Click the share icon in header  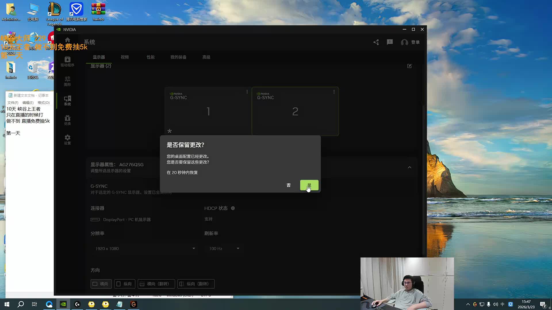tap(376, 42)
